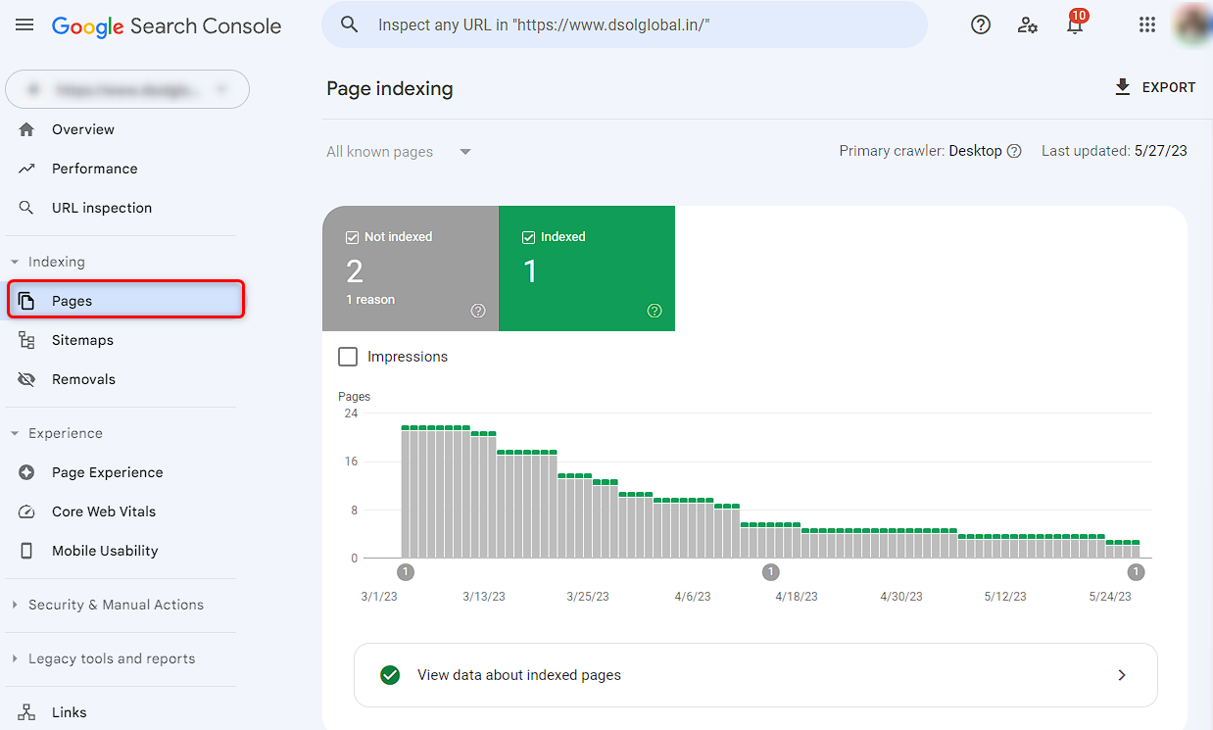Open the notifications bell

pos(1075,25)
